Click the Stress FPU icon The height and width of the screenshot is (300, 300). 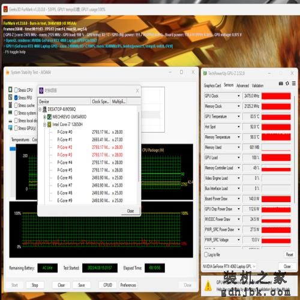[10, 97]
